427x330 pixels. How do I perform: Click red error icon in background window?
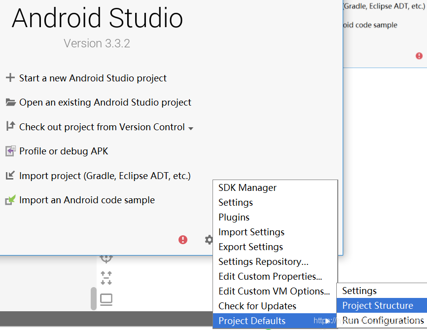click(x=419, y=56)
